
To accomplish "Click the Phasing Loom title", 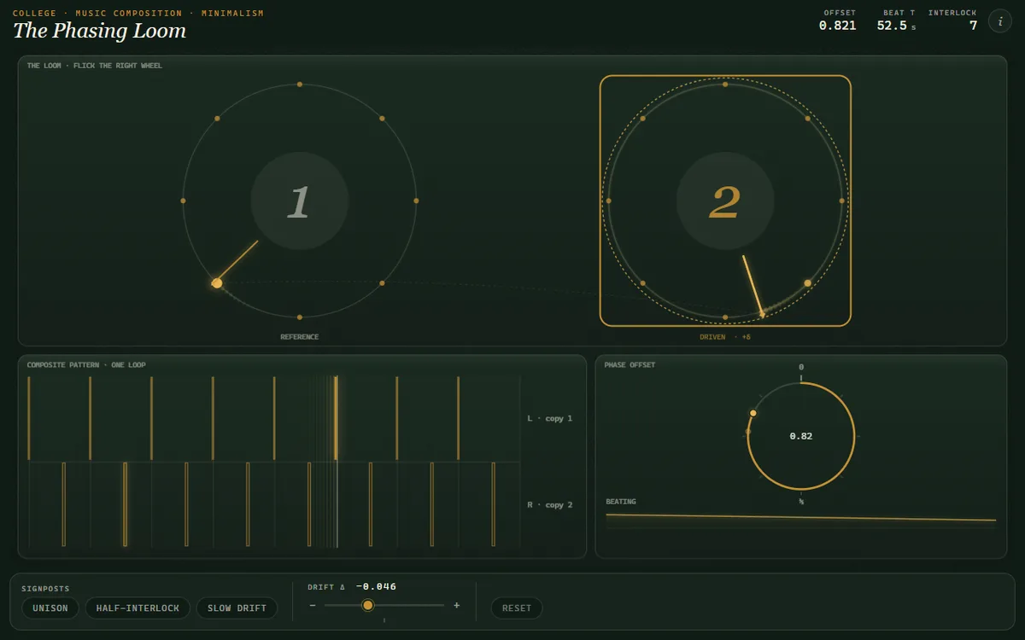I will pos(99,31).
